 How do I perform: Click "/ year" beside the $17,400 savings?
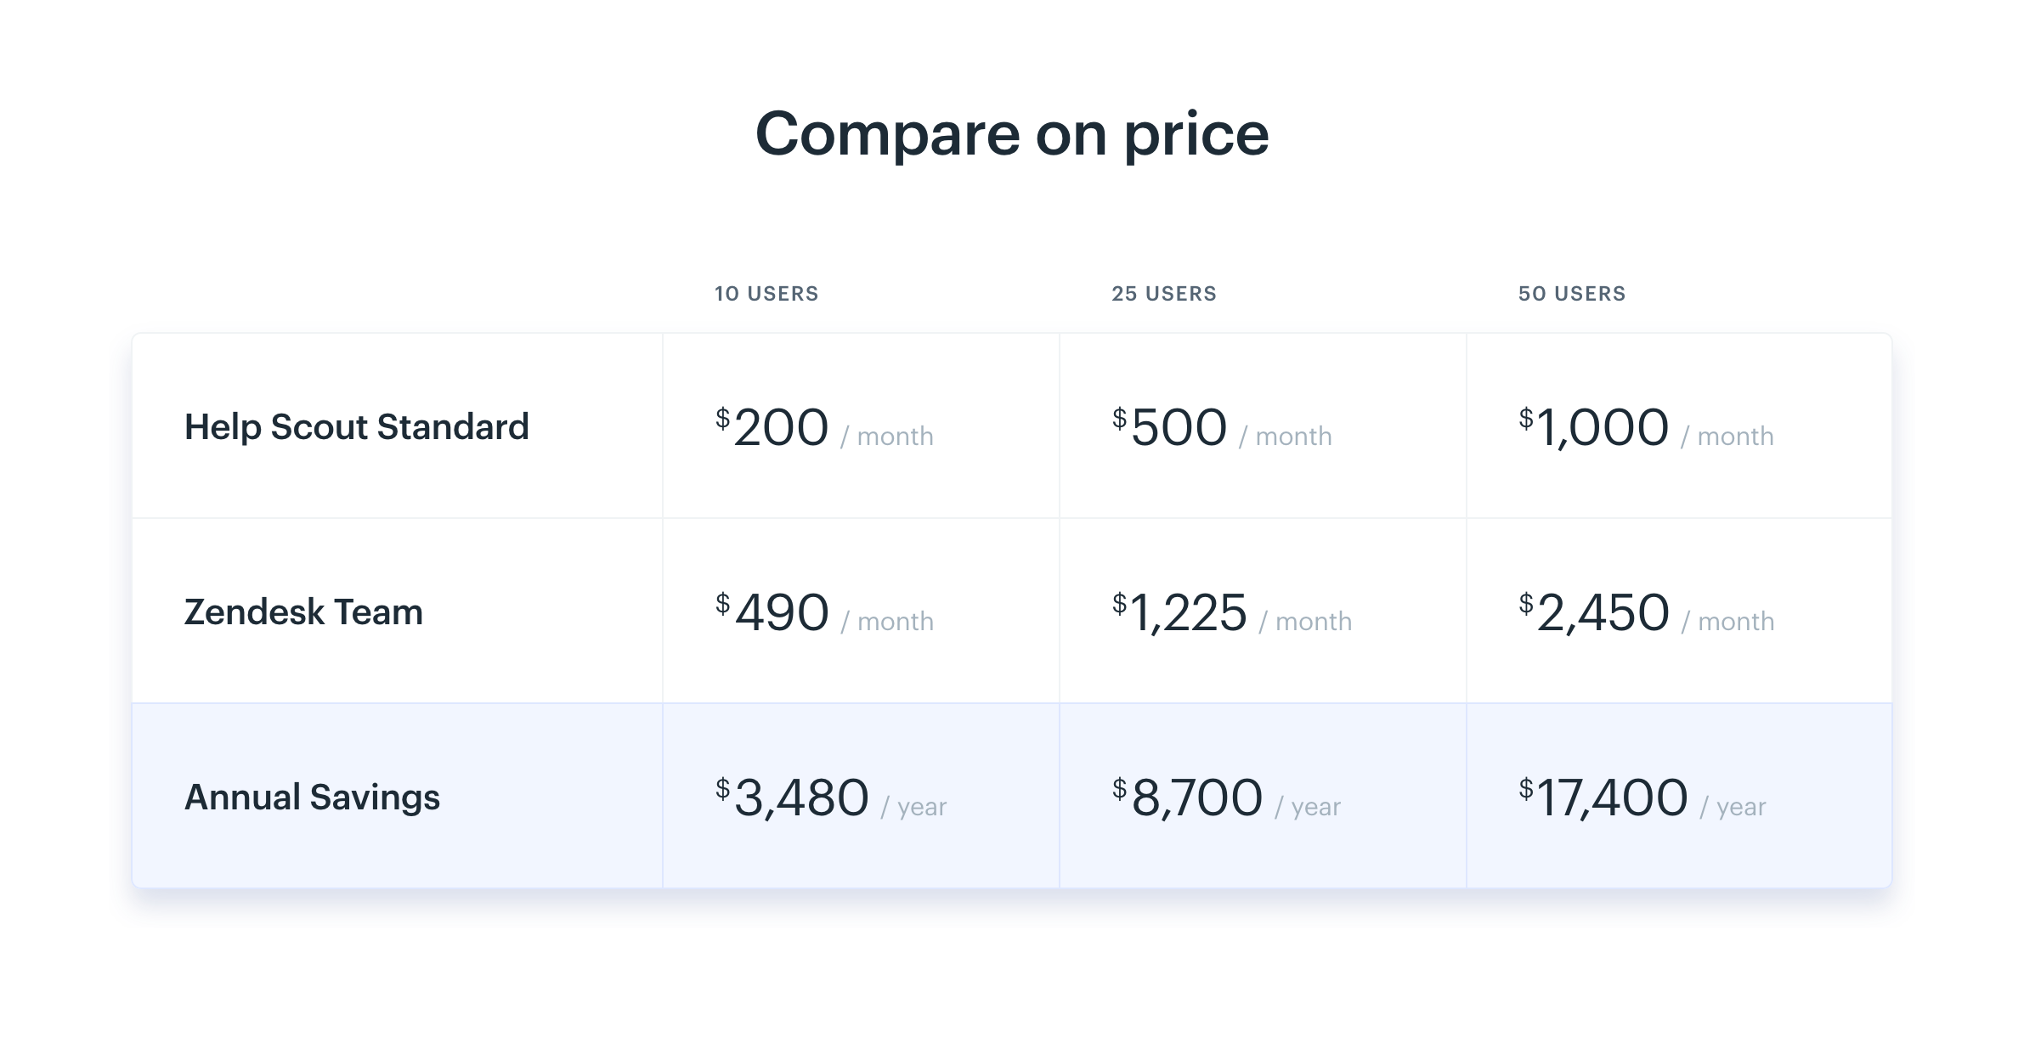point(1733,807)
